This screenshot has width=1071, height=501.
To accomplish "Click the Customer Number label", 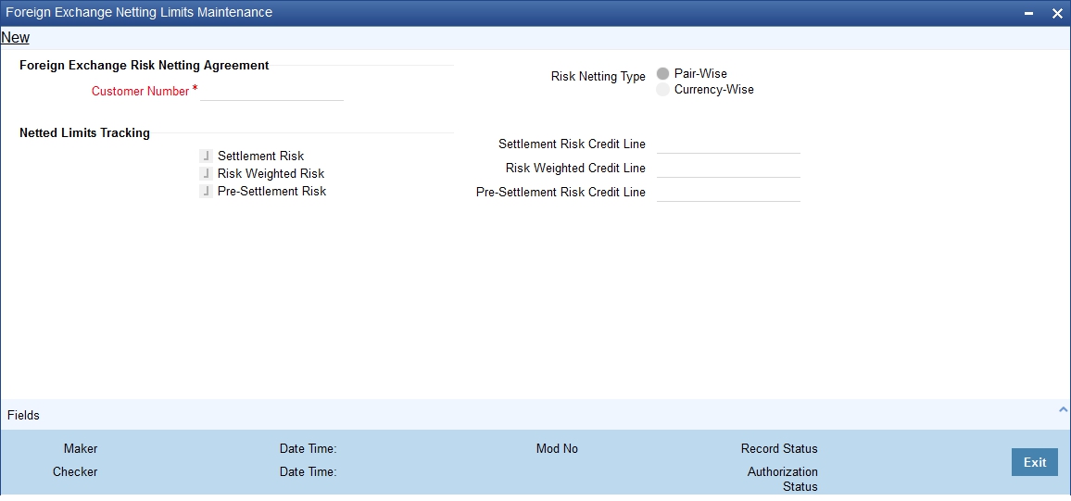I will point(140,92).
